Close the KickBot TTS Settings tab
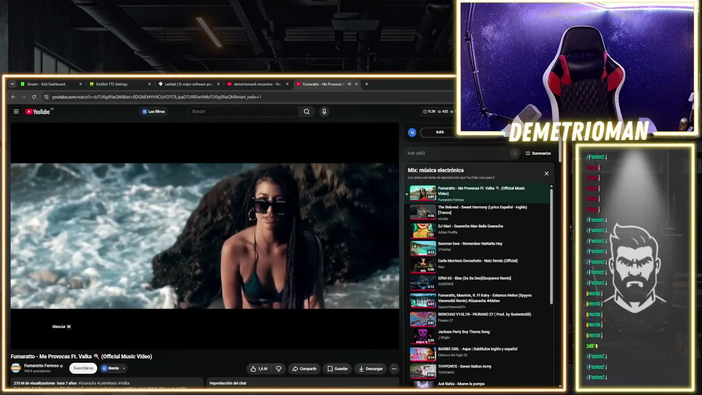The image size is (702, 395). click(149, 84)
